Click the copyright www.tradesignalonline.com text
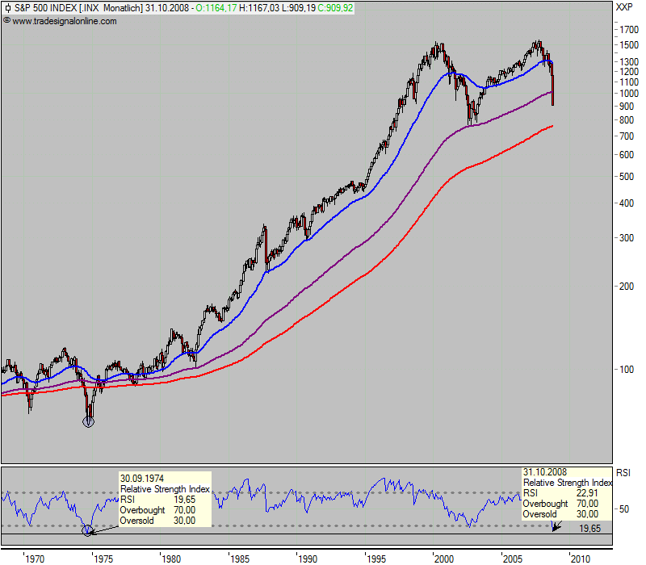646x565 pixels. coord(60,21)
